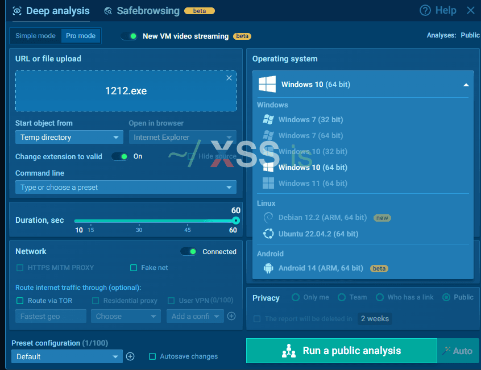The image size is (481, 370).
Task: Click the 1212.exe file upload area
Action: 126,91
